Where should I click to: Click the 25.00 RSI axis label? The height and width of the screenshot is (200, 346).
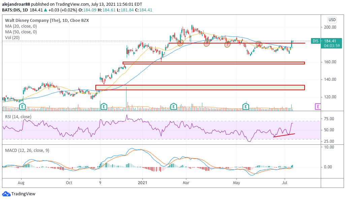point(329,141)
